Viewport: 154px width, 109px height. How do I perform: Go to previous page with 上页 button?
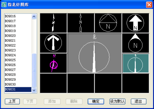tap(12, 101)
